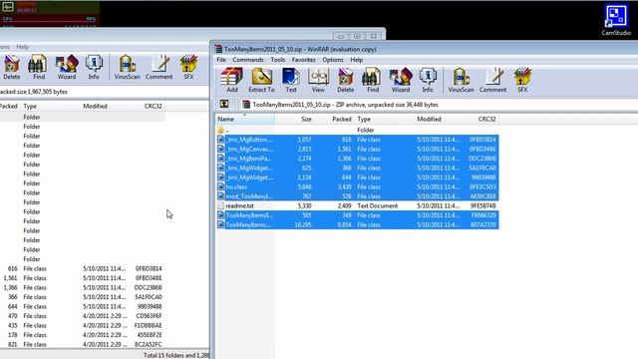Open Help menu in front WinRAR window
This screenshot has width=638, height=359.
(357, 60)
